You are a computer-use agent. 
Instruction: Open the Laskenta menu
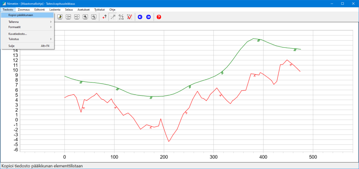pos(55,9)
